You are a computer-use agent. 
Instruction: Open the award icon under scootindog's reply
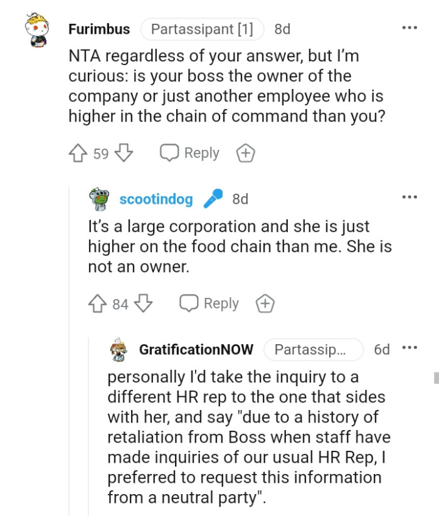point(265,303)
